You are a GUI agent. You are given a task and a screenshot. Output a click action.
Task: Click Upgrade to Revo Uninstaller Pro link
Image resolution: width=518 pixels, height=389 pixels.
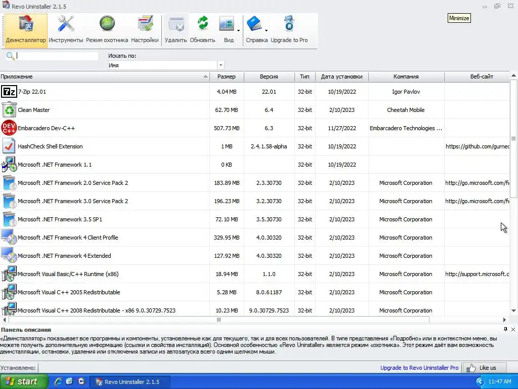[419, 368]
